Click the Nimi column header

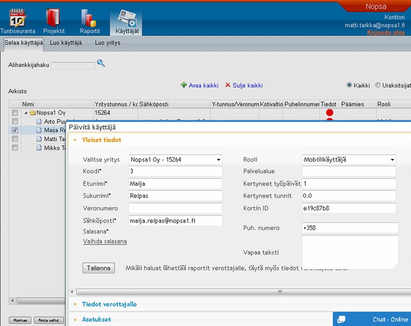[57, 104]
